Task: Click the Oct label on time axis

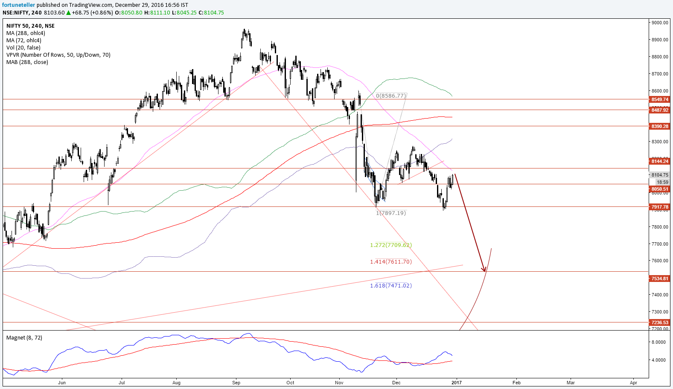Action: pyautogui.click(x=291, y=383)
